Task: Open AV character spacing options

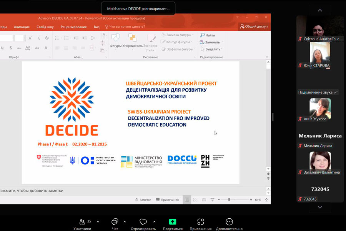Action: pos(28,48)
